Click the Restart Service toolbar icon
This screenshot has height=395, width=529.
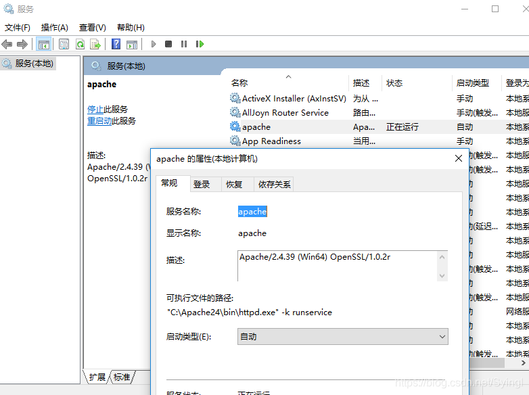coord(200,44)
